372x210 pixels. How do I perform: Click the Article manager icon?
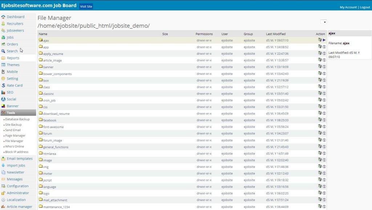[3, 207]
